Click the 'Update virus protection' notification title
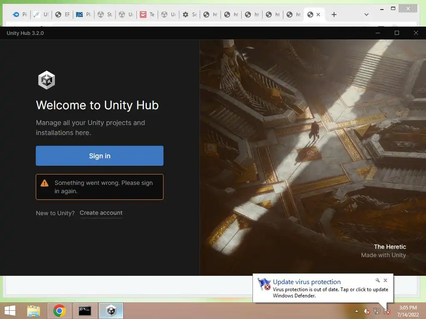This screenshot has width=426, height=319. pyautogui.click(x=307, y=282)
